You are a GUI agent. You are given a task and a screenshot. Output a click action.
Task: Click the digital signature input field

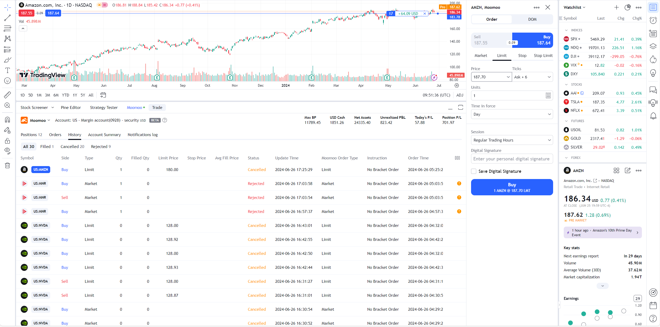tap(512, 159)
